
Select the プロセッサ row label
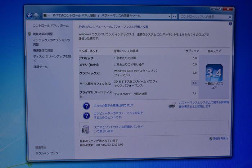click(x=87, y=58)
